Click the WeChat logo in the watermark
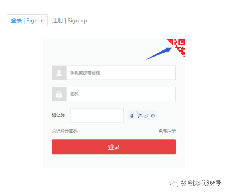The width and height of the screenshot is (228, 193). pos(173,182)
